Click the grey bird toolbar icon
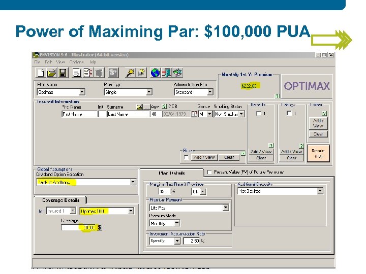 [x=113, y=73]
